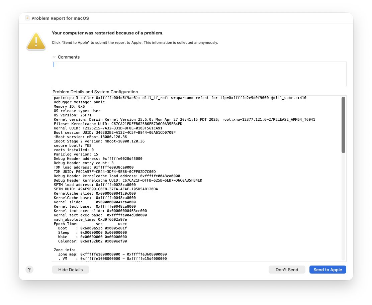Viewport: 372px width, 305px height.
Task: Click the 'Your computer was restarted' heading
Action: click(107, 33)
